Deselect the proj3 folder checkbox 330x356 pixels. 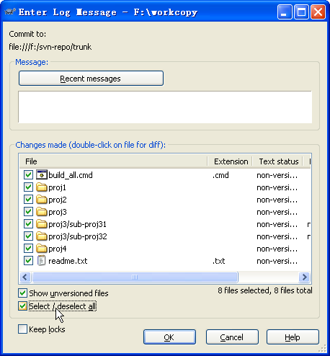(x=28, y=212)
